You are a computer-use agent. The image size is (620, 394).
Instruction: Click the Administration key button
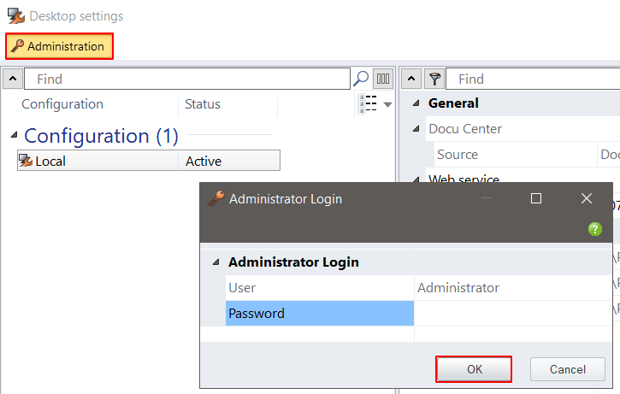click(x=59, y=46)
